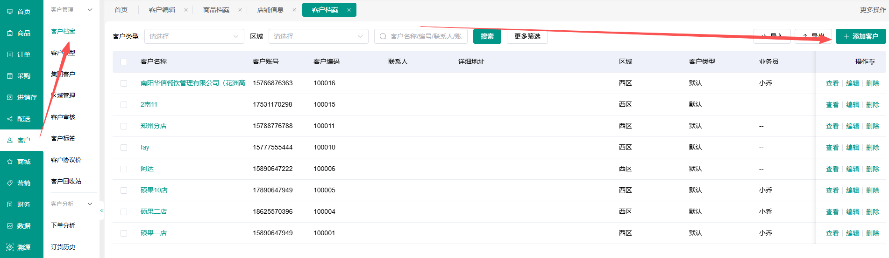Open 客户回收站 in the submenu

point(66,181)
